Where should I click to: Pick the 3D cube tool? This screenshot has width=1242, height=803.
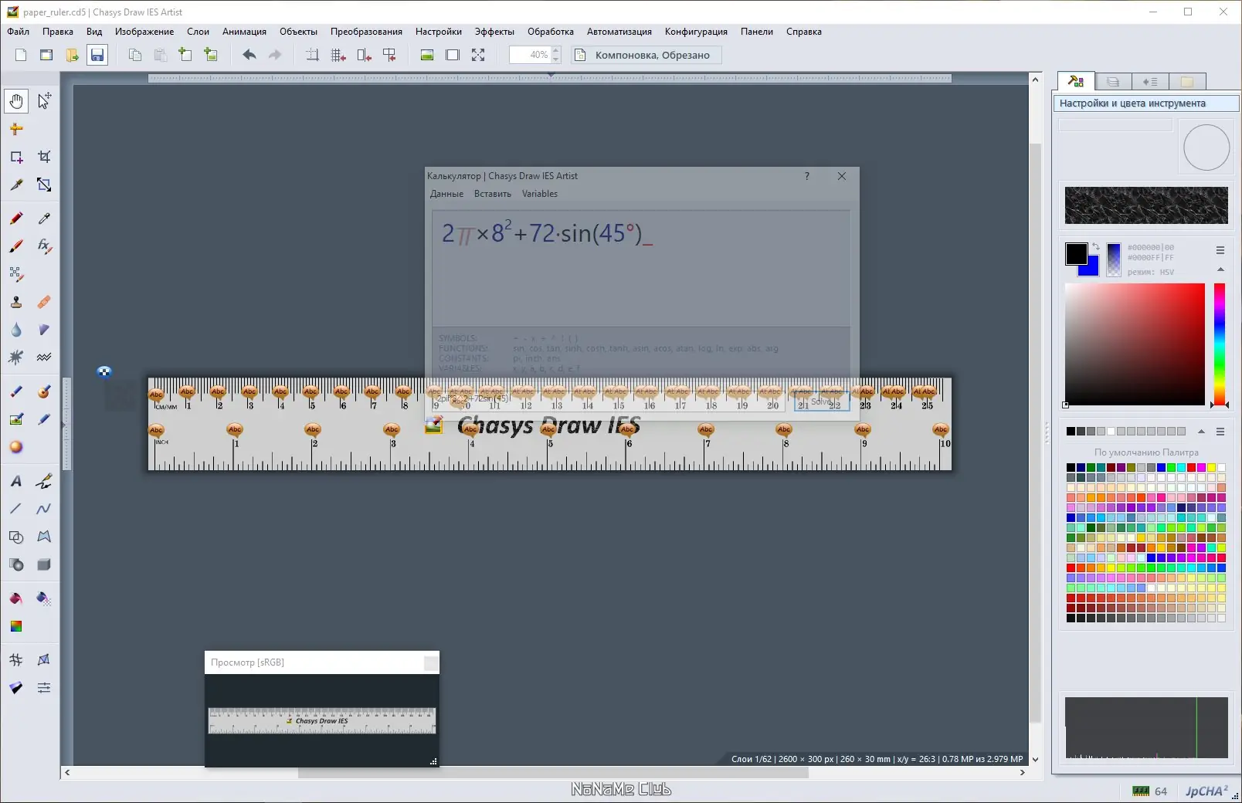coord(44,564)
